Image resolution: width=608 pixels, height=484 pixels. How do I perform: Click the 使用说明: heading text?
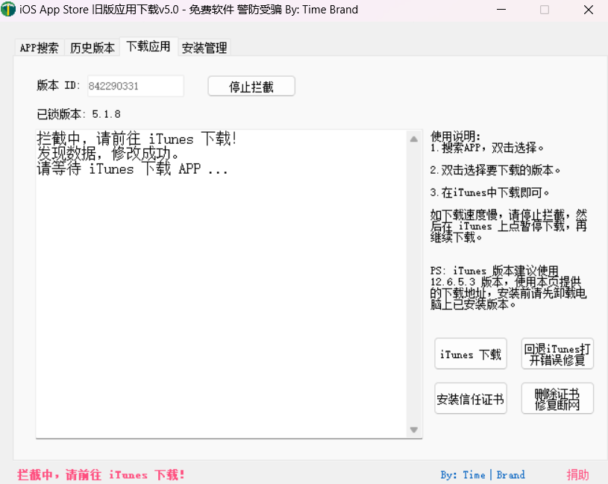456,136
